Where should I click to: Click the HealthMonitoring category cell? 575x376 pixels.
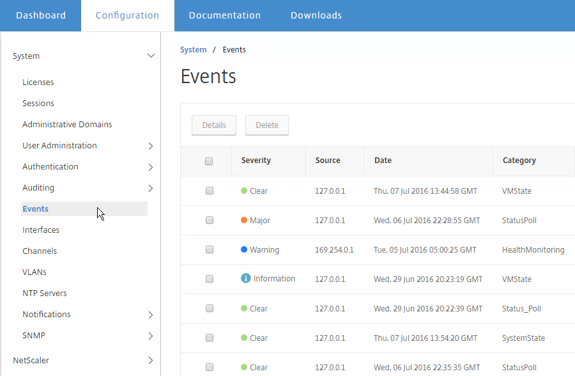[533, 249]
